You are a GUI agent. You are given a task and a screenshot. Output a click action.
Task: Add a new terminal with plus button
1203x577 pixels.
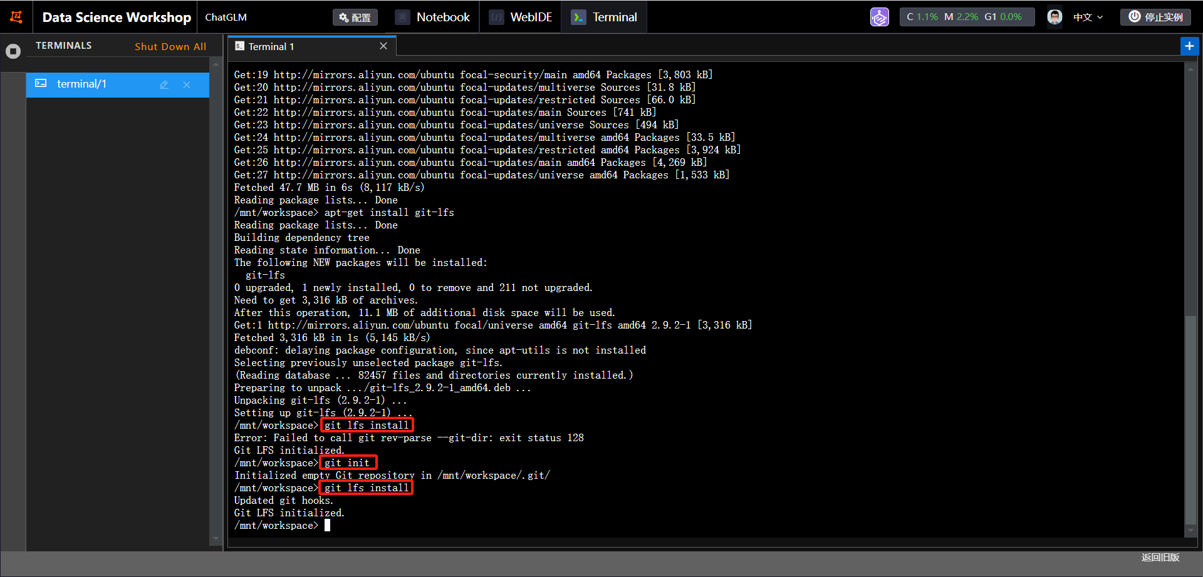tap(1189, 46)
